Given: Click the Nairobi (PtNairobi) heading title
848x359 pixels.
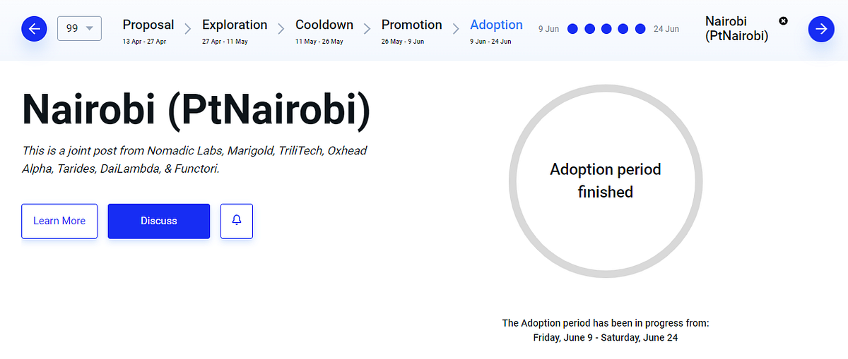Looking at the screenshot, I should tap(196, 111).
